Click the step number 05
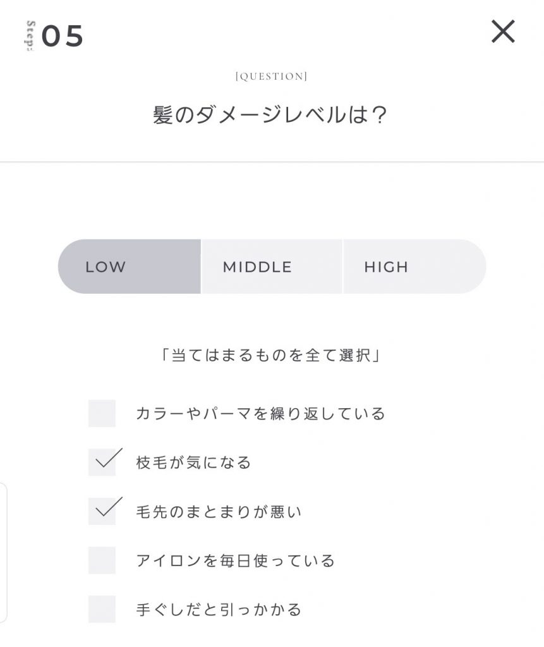The image size is (544, 647). [63, 37]
